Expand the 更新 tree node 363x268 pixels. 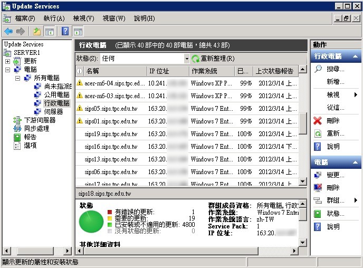(7, 61)
